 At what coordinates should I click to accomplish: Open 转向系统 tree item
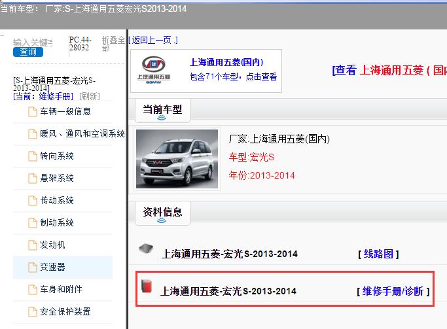pyautogui.click(x=57, y=156)
